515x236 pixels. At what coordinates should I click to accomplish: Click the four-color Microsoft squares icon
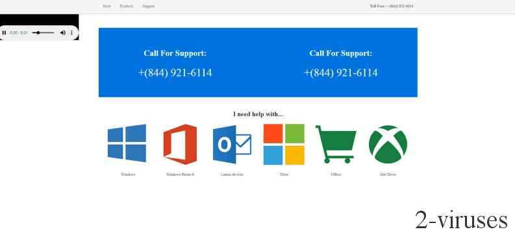284,144
